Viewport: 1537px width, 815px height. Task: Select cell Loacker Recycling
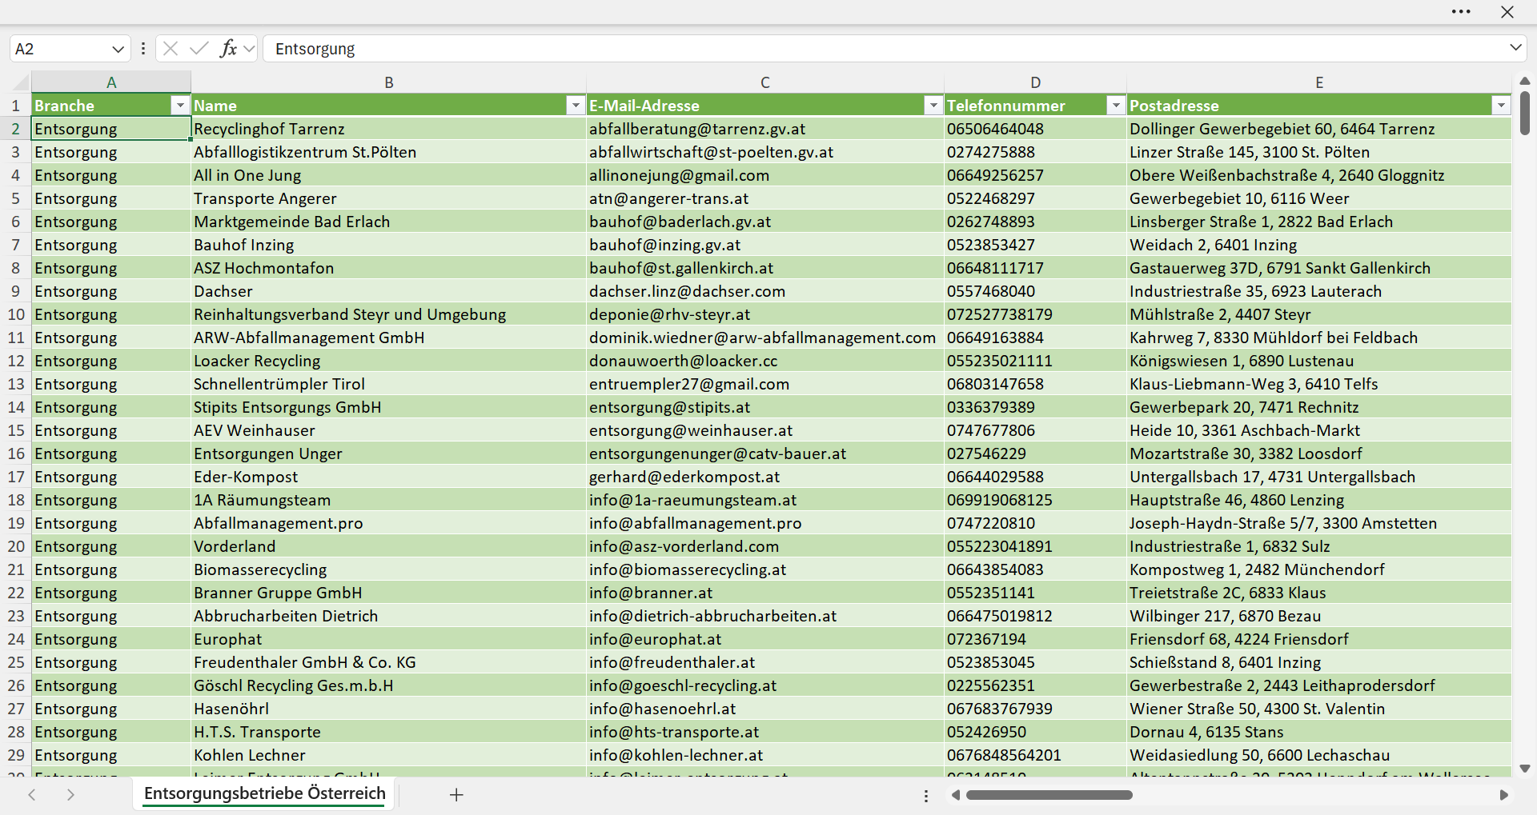tap(389, 361)
